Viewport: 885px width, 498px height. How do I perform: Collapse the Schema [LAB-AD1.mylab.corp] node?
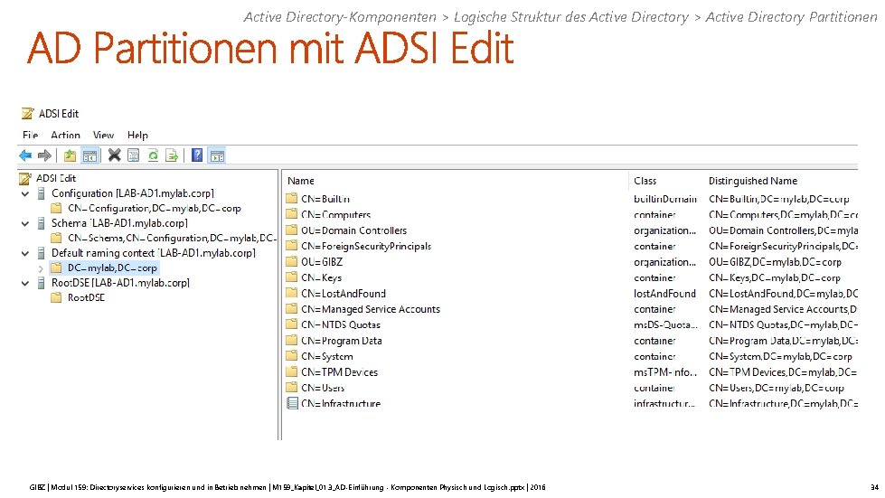(24, 224)
